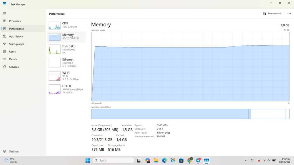Click the Speed value 5500 MT/s
This screenshot has width=294, height=165.
tap(162, 125)
